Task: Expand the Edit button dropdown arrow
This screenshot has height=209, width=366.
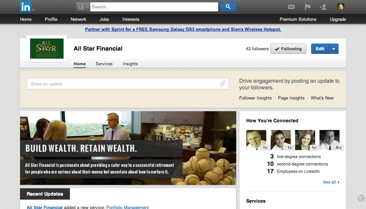Action: tap(334, 49)
